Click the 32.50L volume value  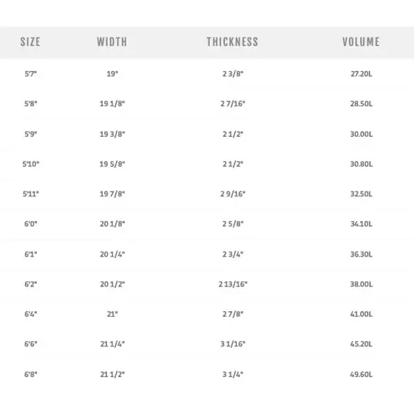point(362,194)
